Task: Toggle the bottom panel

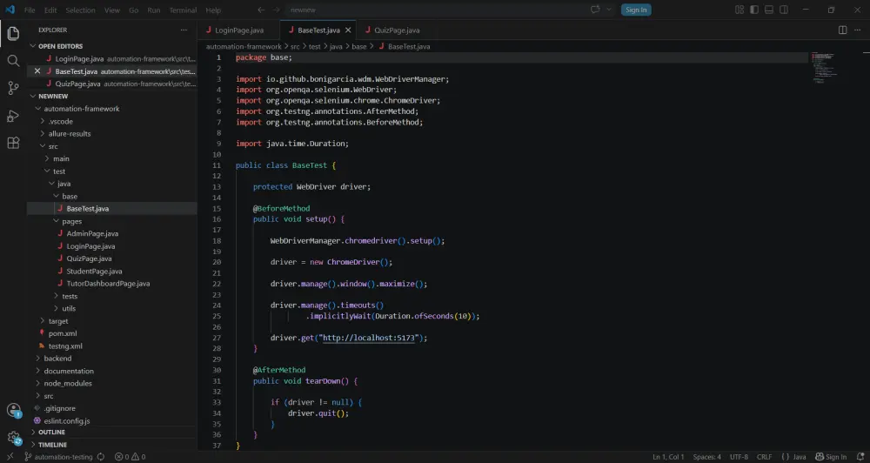Action: click(x=769, y=10)
